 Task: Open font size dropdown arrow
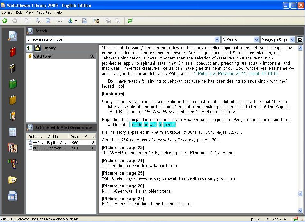(76, 21)
